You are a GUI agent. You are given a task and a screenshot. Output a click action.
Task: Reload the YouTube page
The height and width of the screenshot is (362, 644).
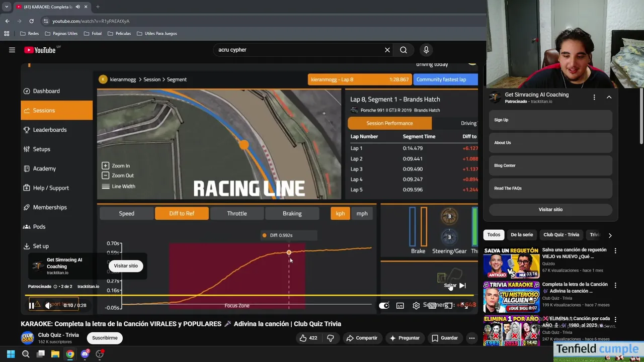(x=31, y=21)
